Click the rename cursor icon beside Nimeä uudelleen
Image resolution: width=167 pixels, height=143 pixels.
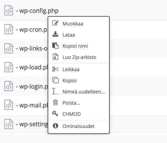tap(55, 91)
